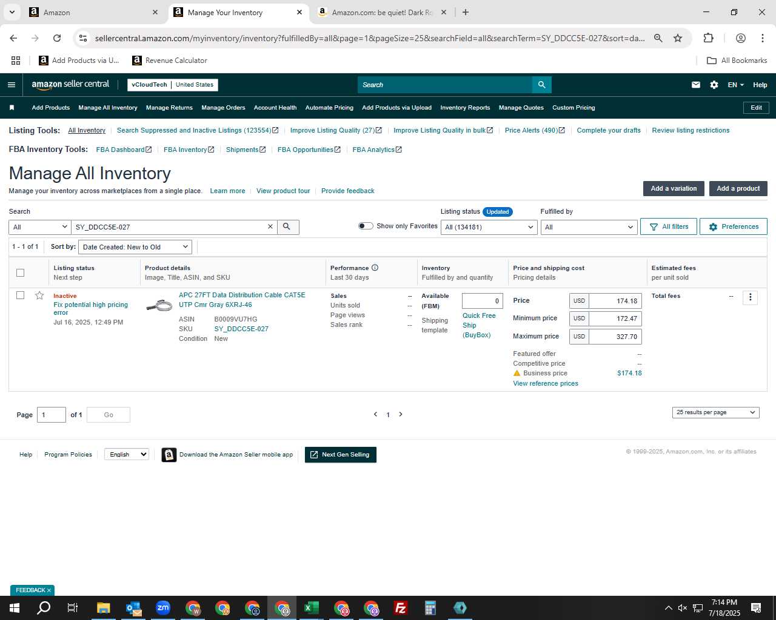Open browser zoom magnifier icon
This screenshot has width=776, height=620.
click(x=658, y=38)
